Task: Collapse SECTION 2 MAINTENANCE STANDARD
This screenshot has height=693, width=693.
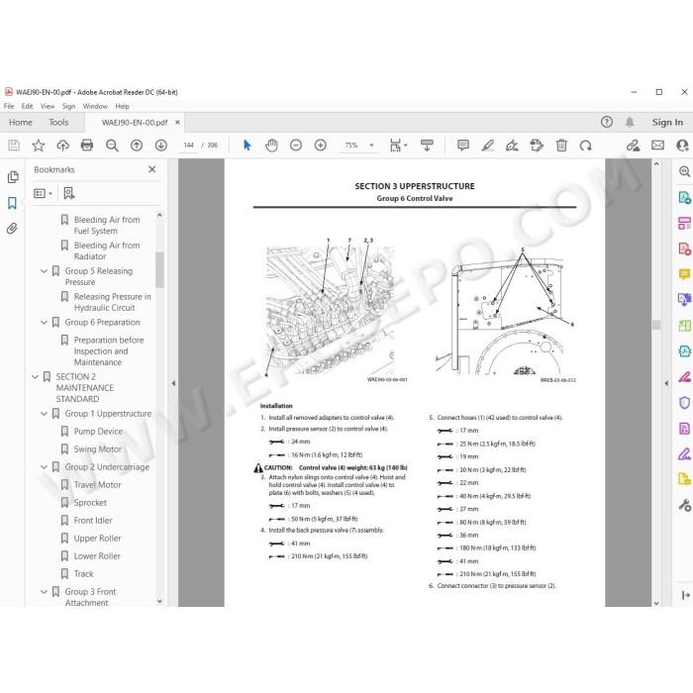Action: (35, 377)
